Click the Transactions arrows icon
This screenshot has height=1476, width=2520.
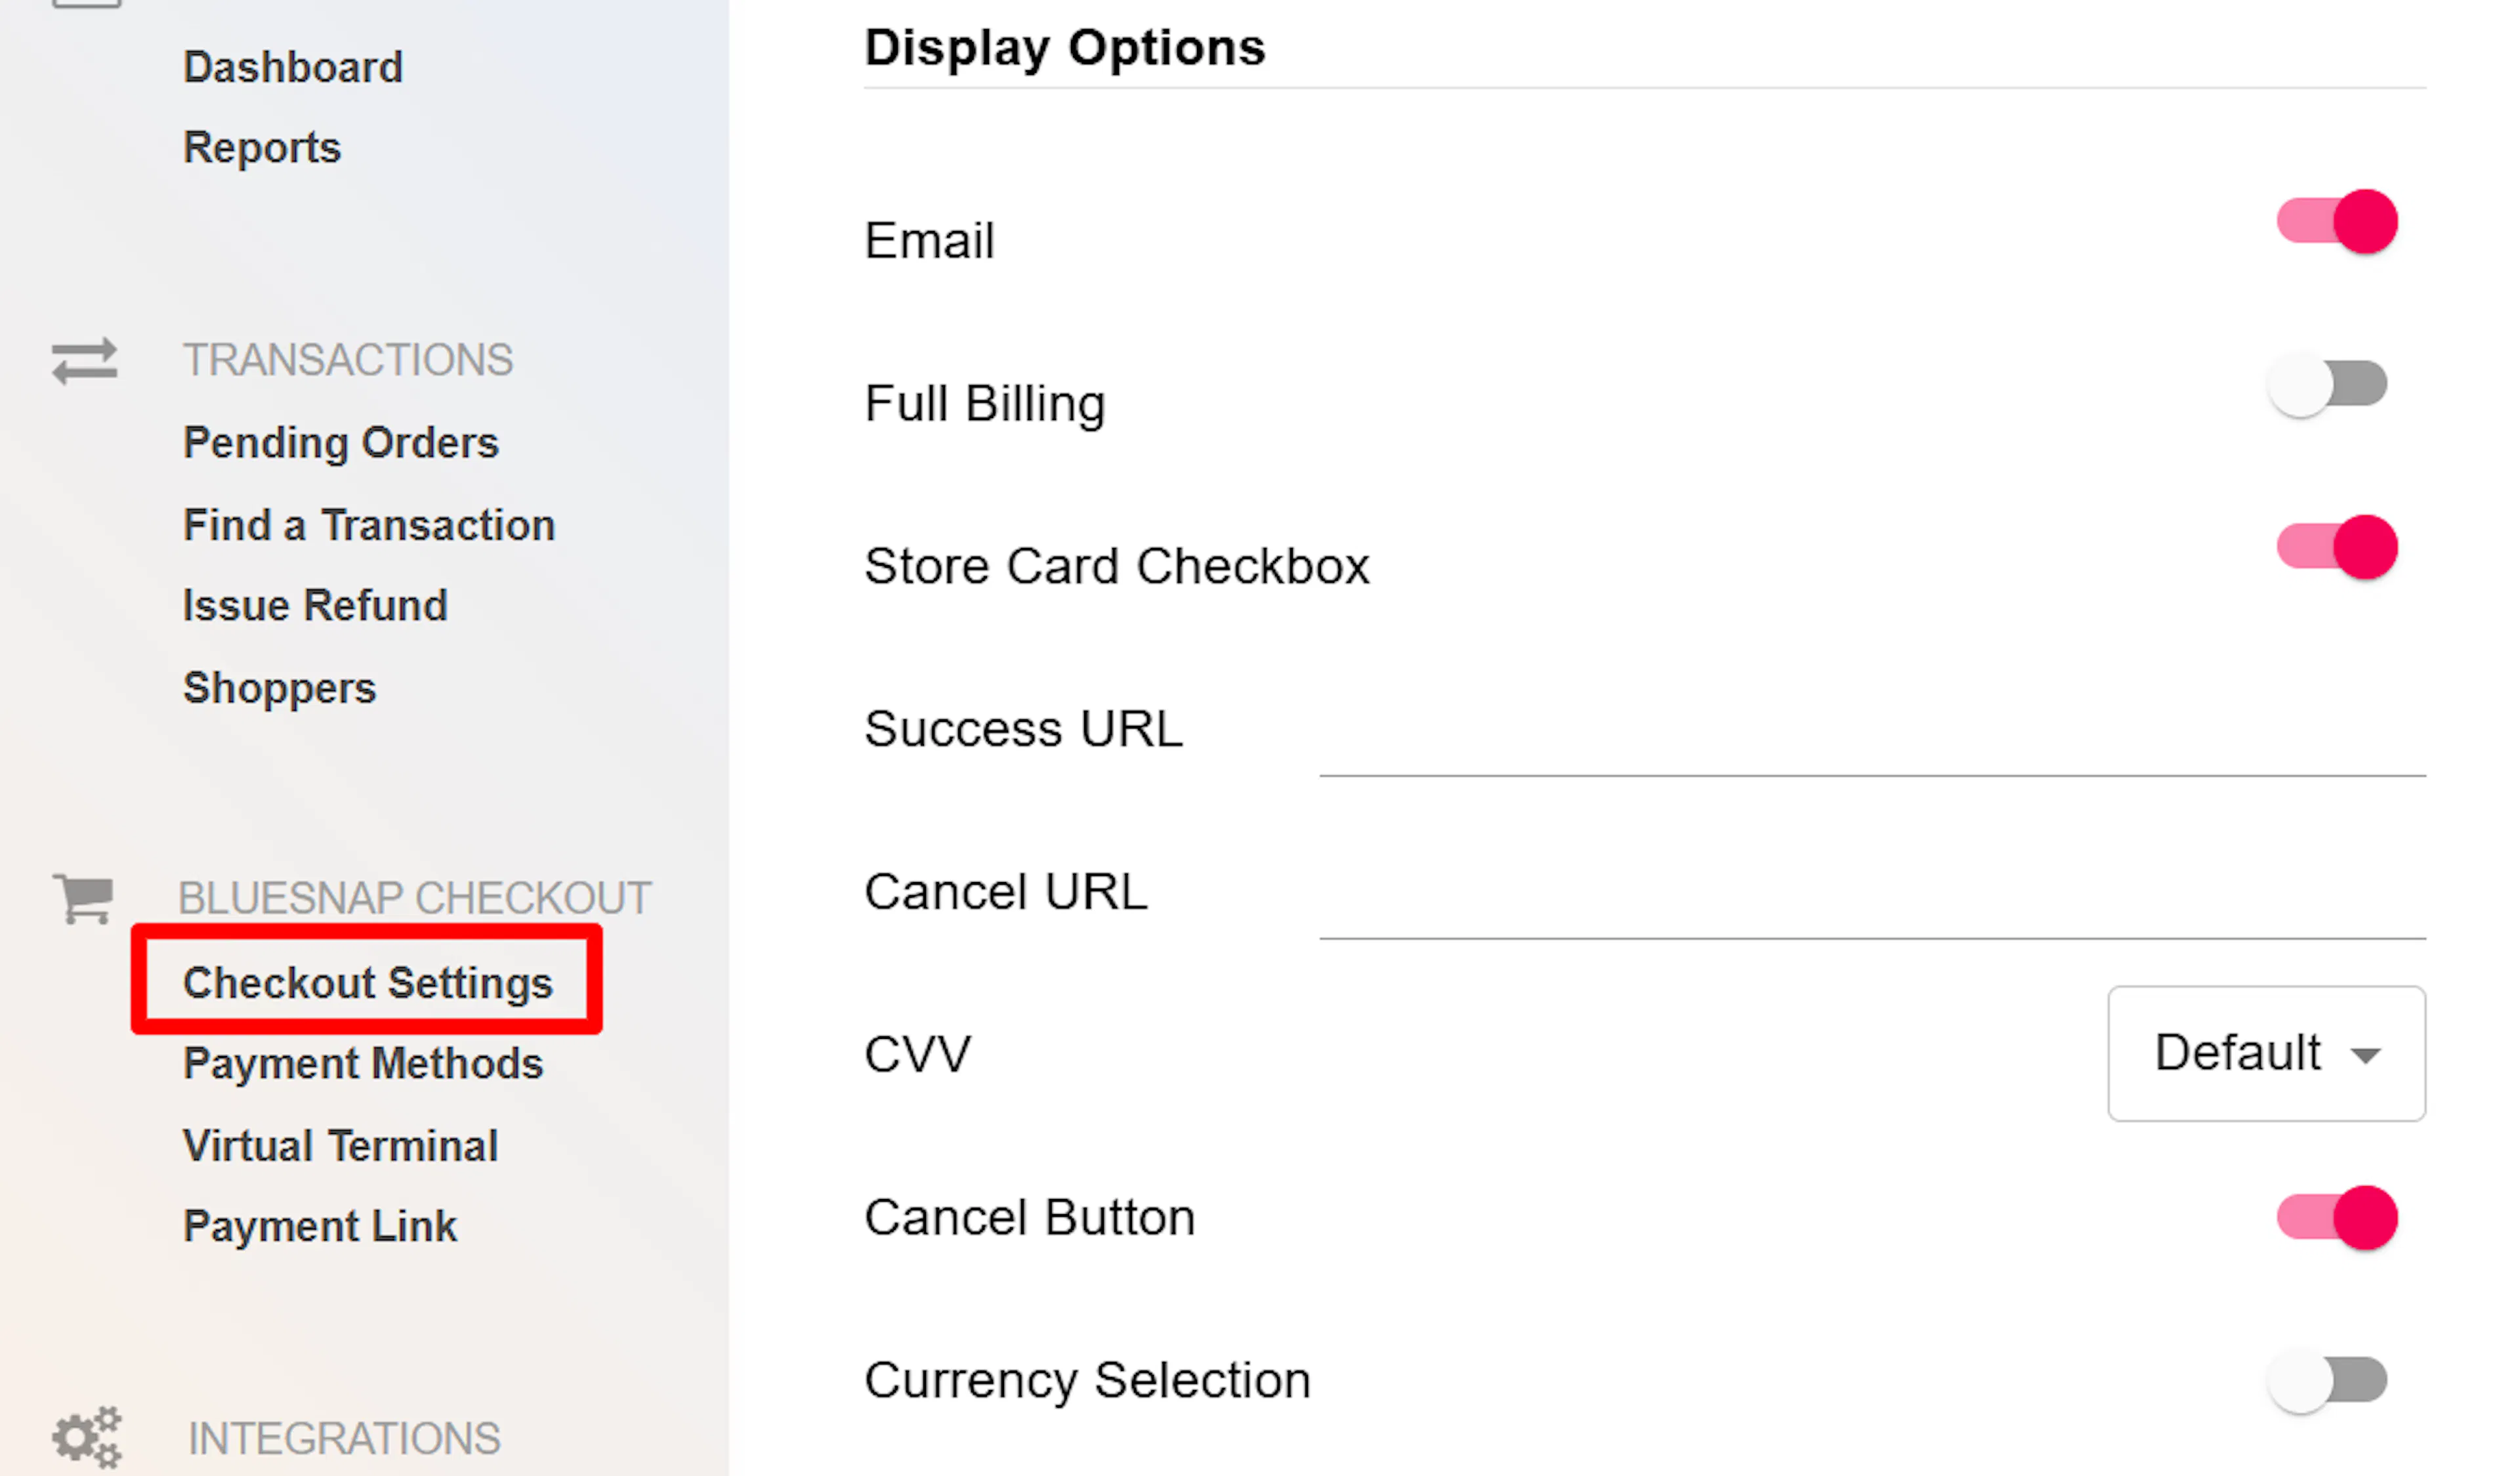pos(85,361)
